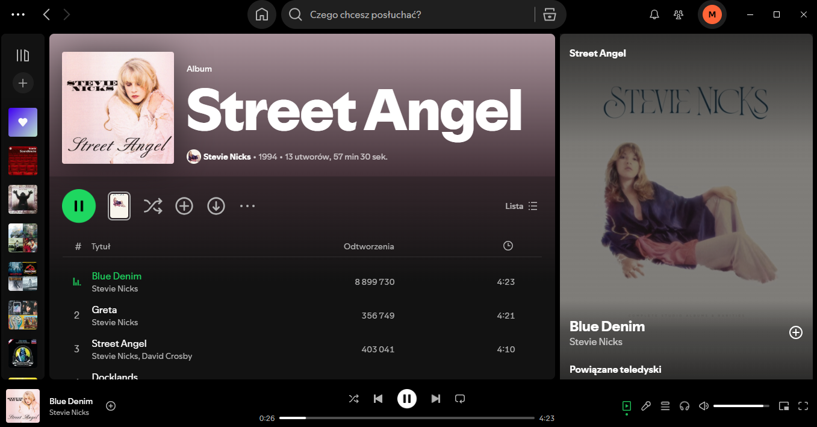Open the Browse icon in search bar
The height and width of the screenshot is (427, 817).
point(549,14)
